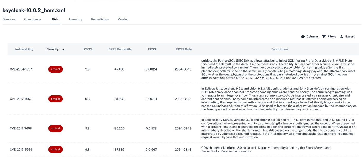Open vulnerability CVE-2017-5929
This screenshot has width=362, height=157.
[x=21, y=150]
